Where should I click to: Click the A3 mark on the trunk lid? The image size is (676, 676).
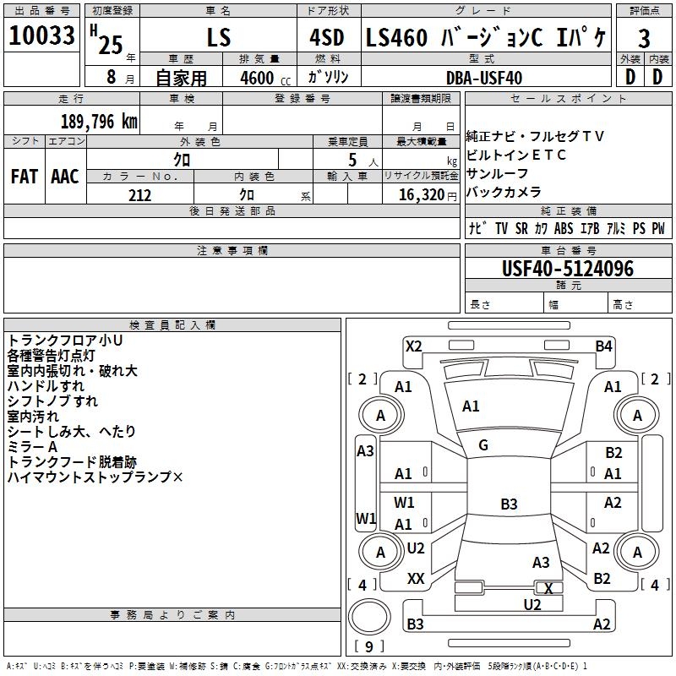pos(541,562)
